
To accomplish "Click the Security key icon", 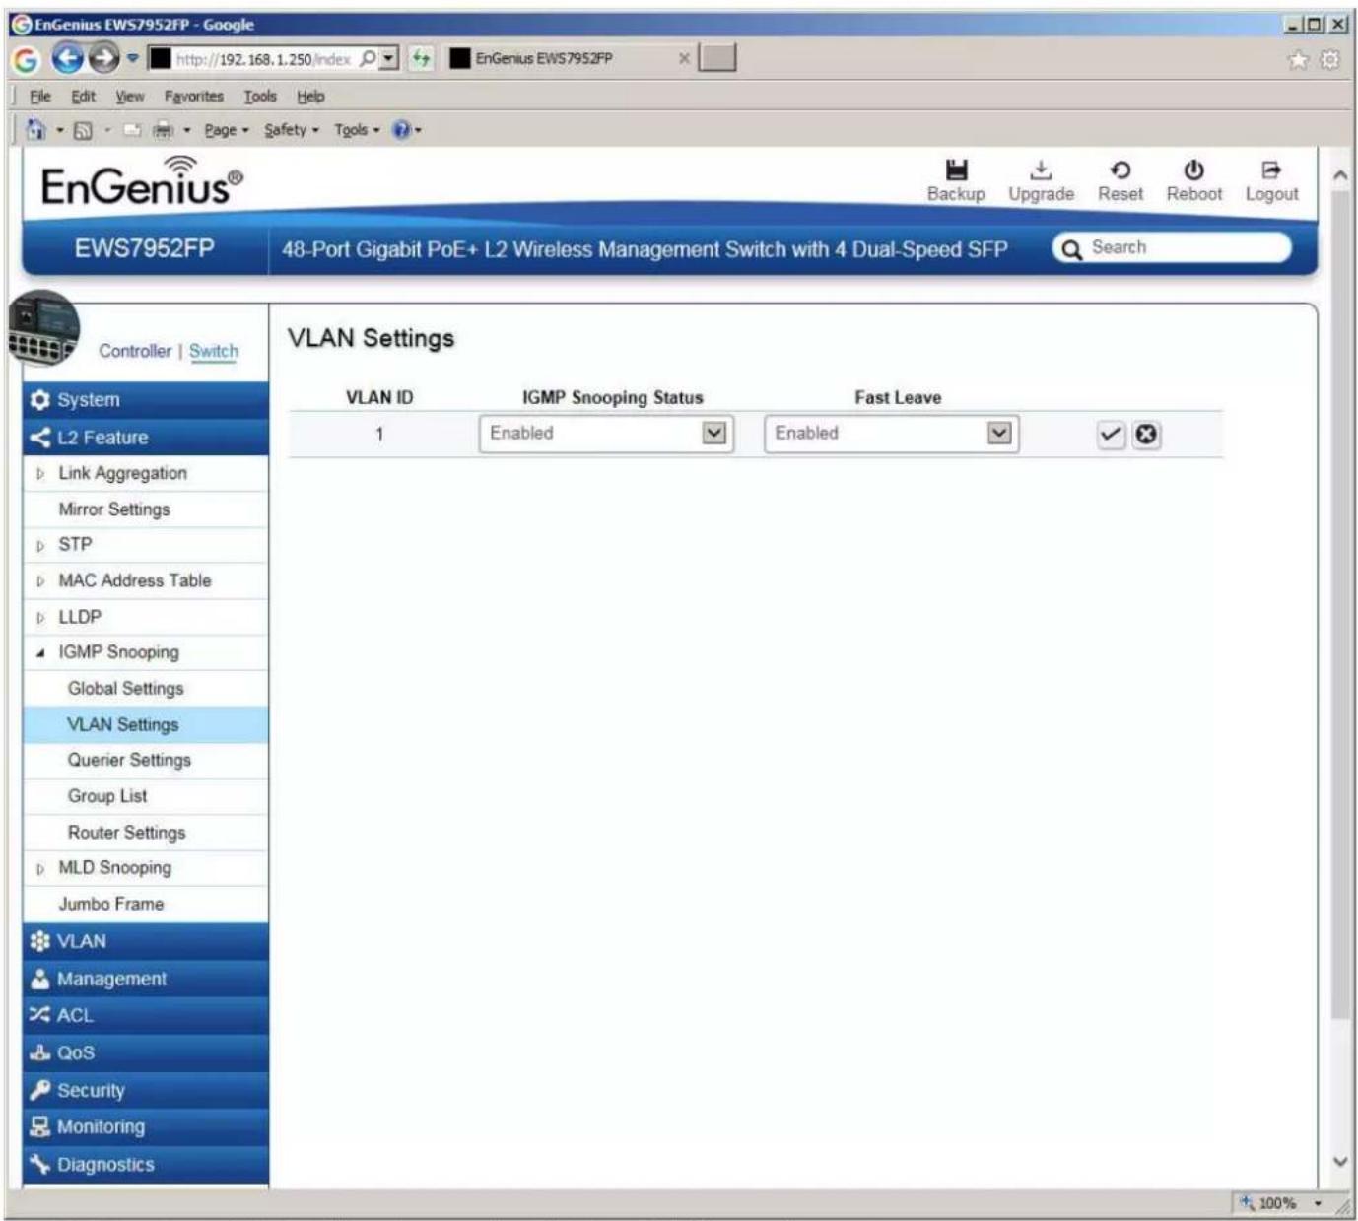I will (x=39, y=1090).
